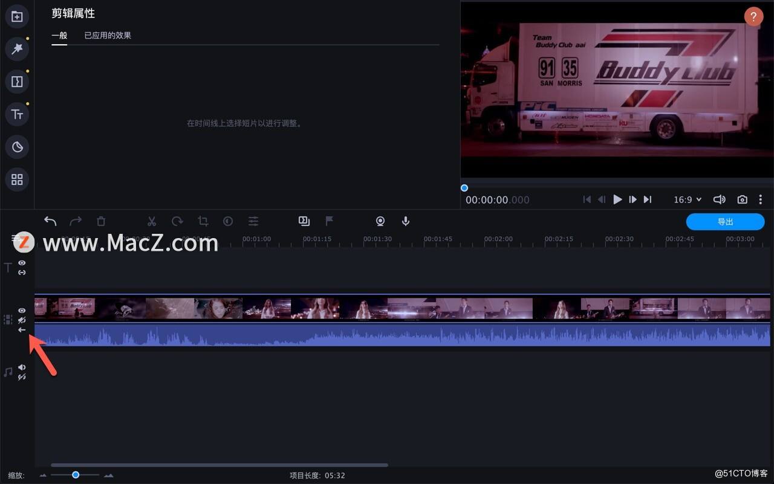The image size is (774, 484).
Task: Toggle title track link icon
Action: click(22, 273)
